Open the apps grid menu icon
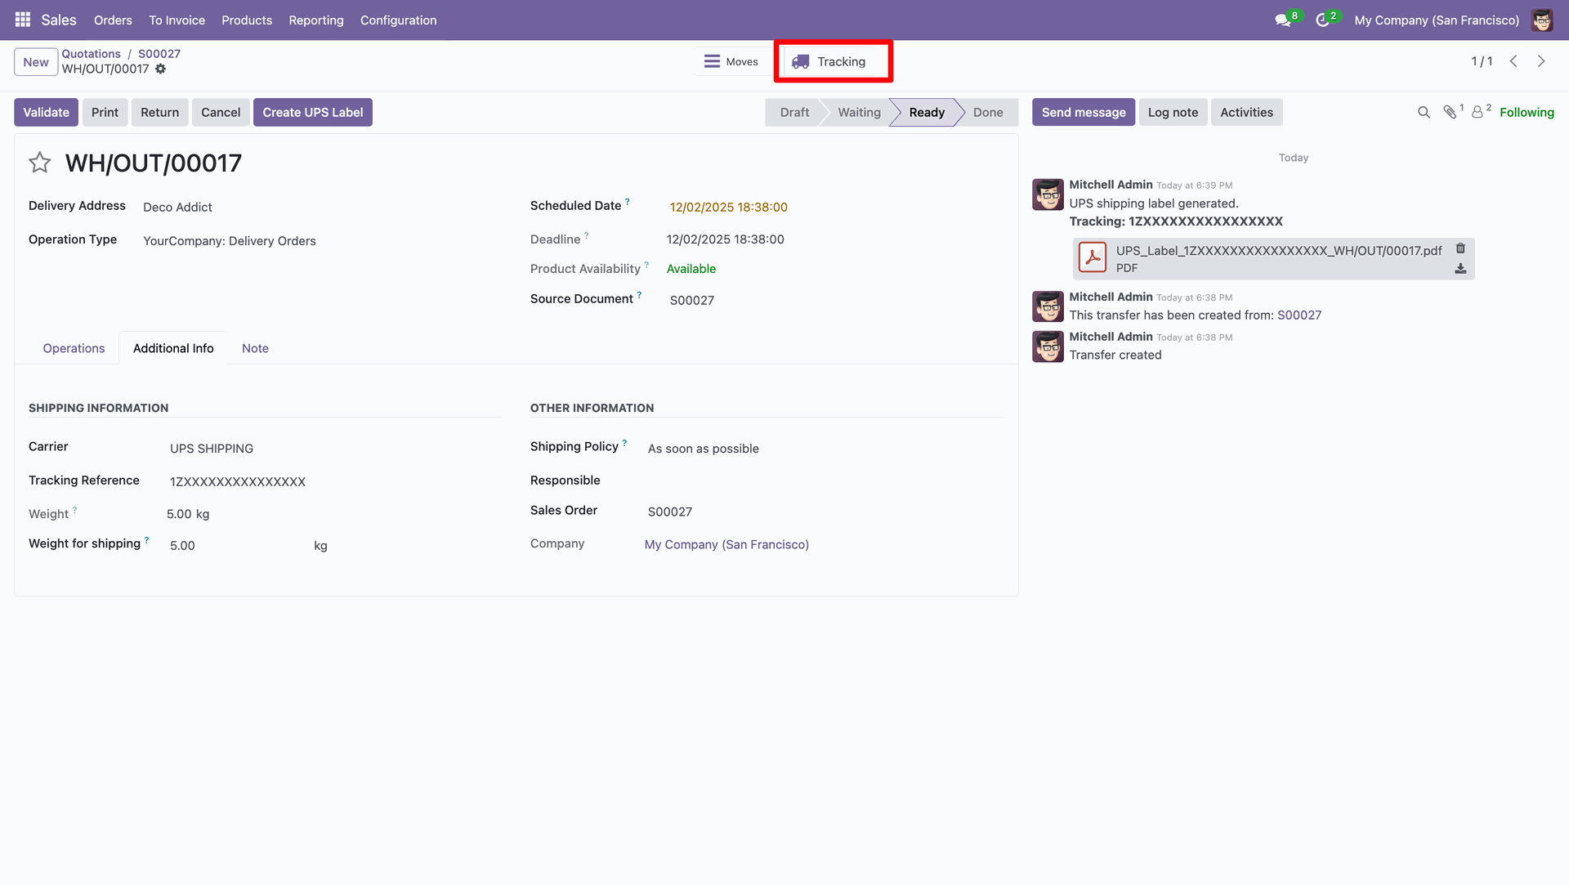 point(22,20)
